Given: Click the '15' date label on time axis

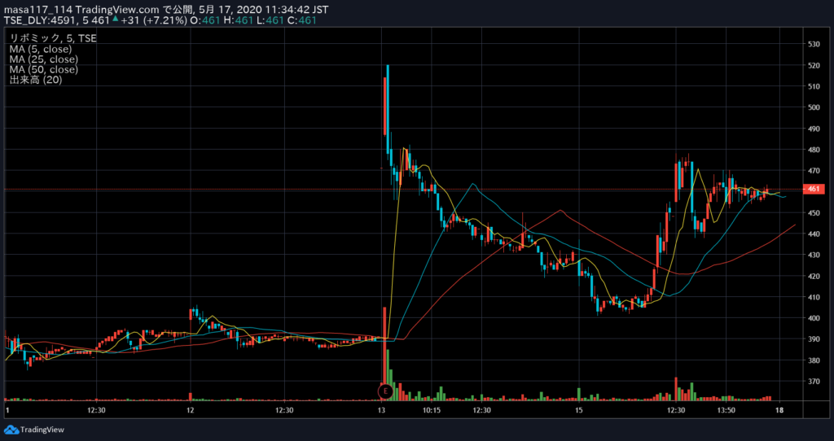Looking at the screenshot, I should [x=579, y=410].
